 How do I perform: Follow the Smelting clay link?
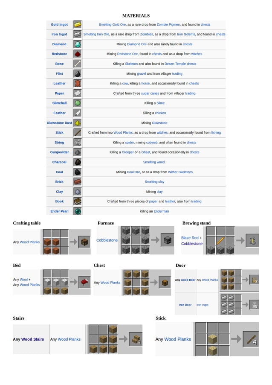tap(154, 182)
